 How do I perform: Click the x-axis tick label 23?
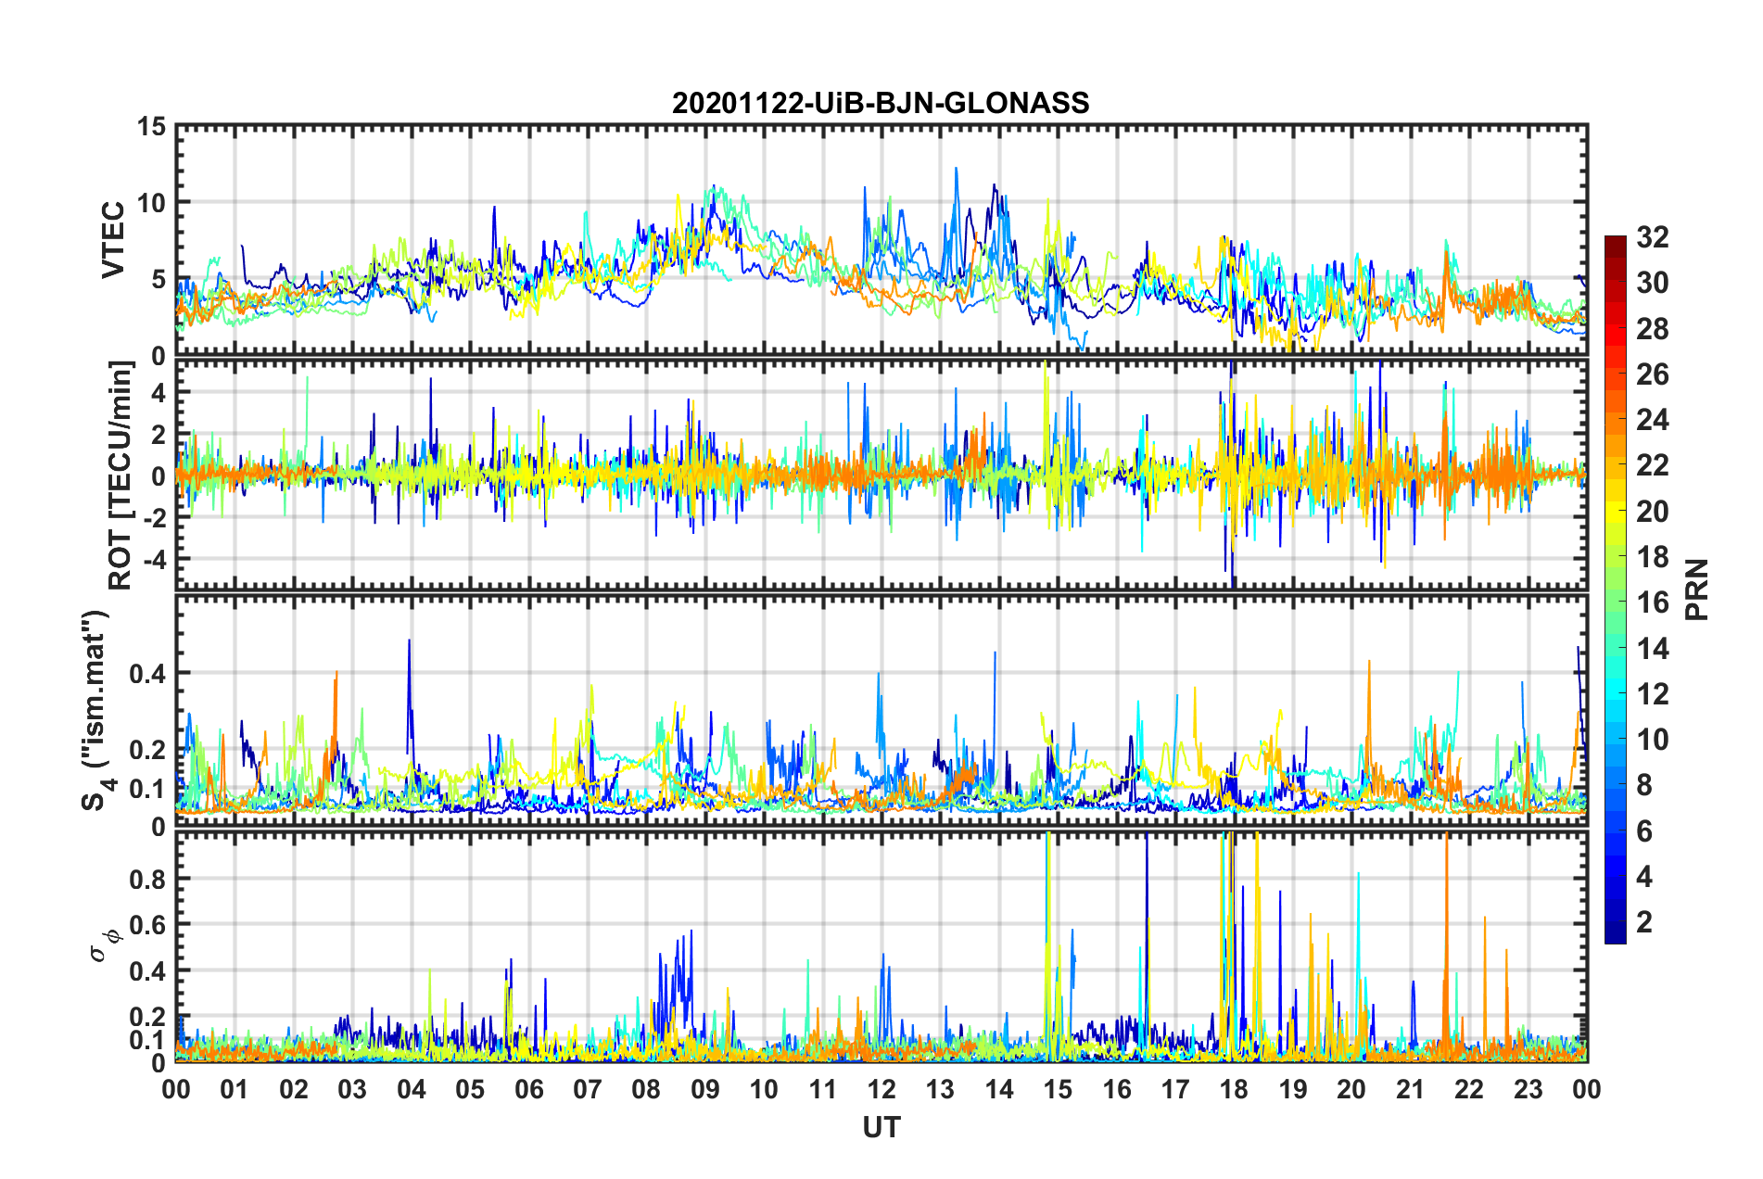pos(1528,1089)
